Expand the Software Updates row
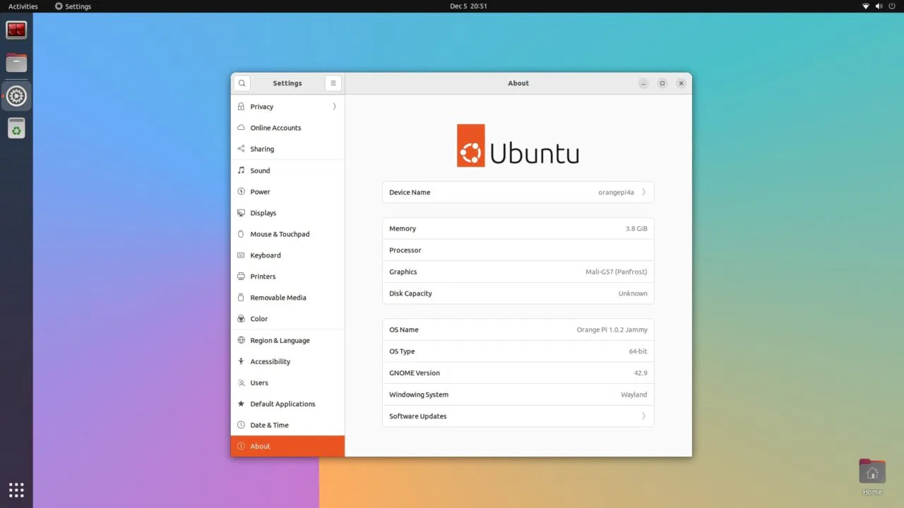Viewport: 904px width, 508px height. click(x=518, y=416)
